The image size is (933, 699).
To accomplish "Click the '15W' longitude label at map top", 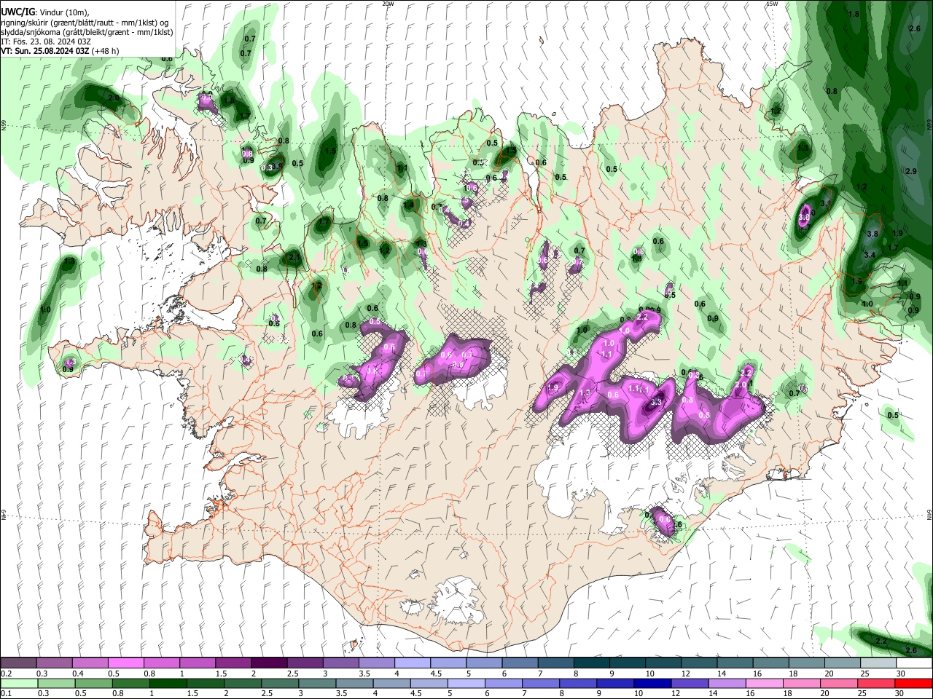I will (x=771, y=4).
